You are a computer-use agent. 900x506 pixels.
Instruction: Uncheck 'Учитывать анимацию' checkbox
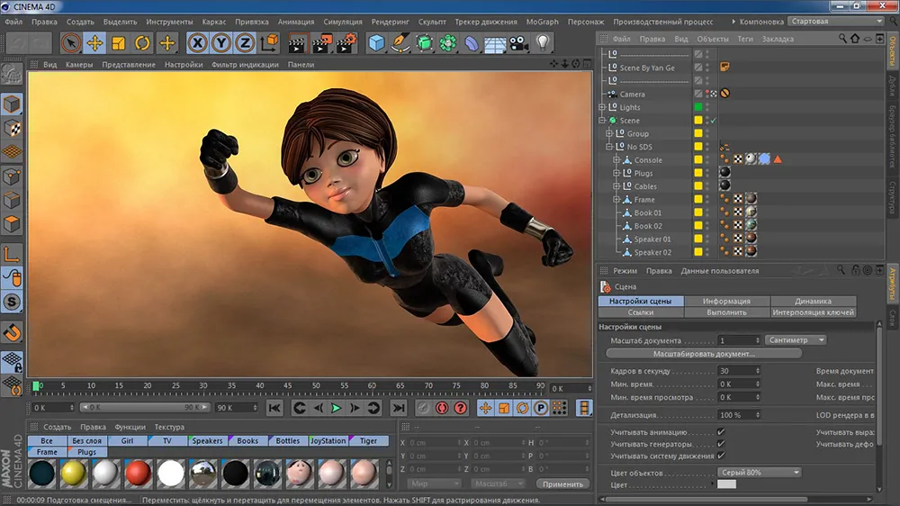[x=721, y=432]
